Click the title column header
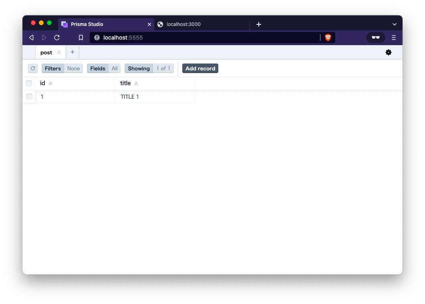 (x=155, y=83)
